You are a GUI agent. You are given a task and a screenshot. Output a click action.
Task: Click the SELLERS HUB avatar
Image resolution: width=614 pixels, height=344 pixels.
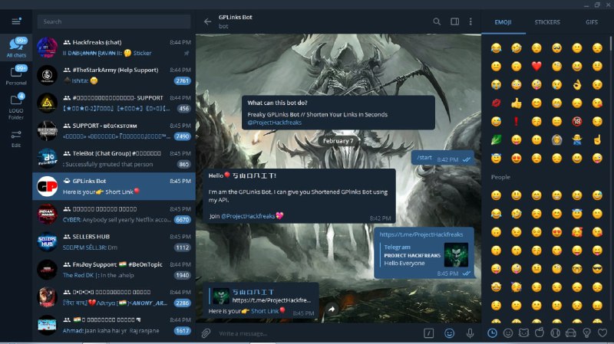point(47,241)
